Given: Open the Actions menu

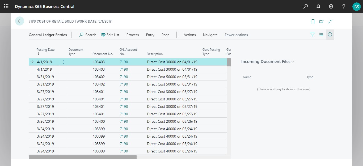Looking at the screenshot, I should 189,35.
